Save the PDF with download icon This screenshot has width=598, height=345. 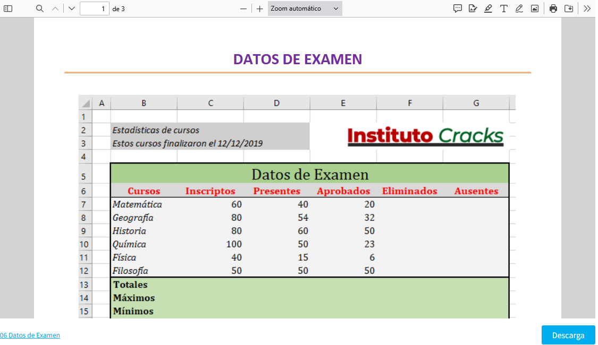pos(569,8)
